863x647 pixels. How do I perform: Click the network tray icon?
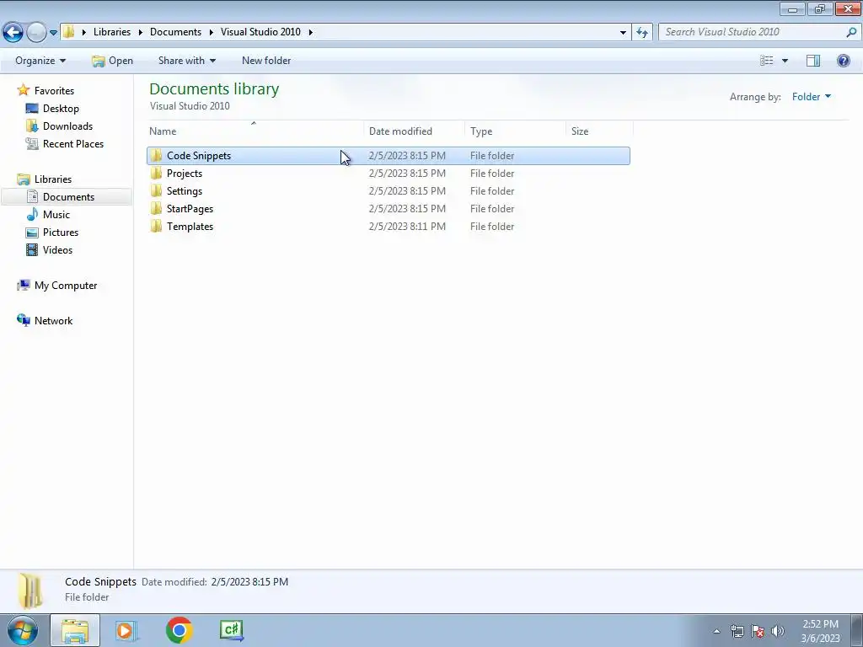point(737,631)
